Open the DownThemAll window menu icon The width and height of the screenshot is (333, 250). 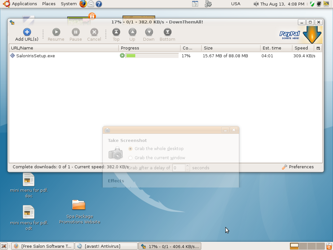[x=12, y=22]
